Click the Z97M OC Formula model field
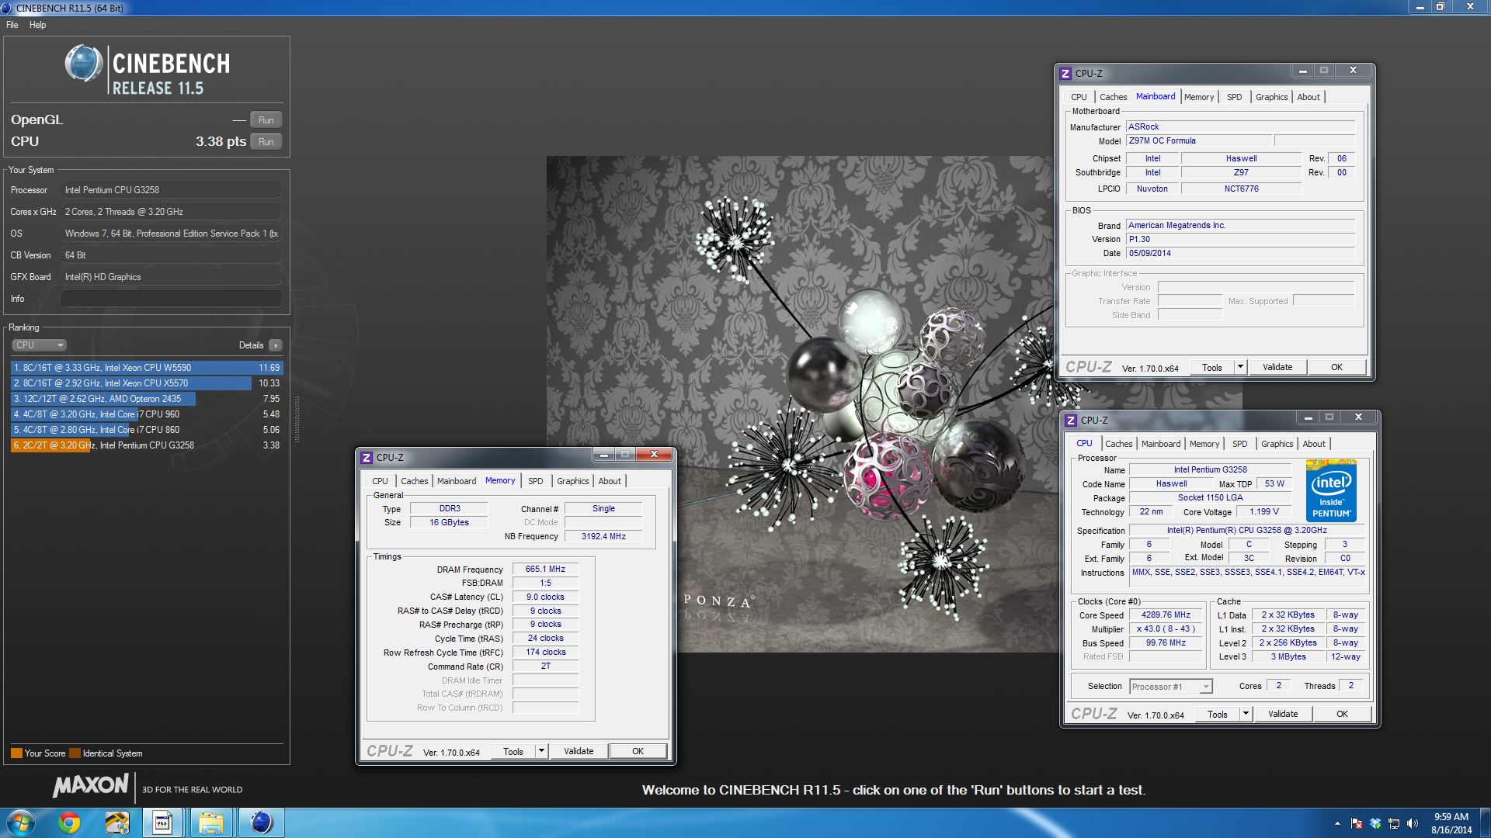Image resolution: width=1491 pixels, height=838 pixels. [x=1200, y=140]
